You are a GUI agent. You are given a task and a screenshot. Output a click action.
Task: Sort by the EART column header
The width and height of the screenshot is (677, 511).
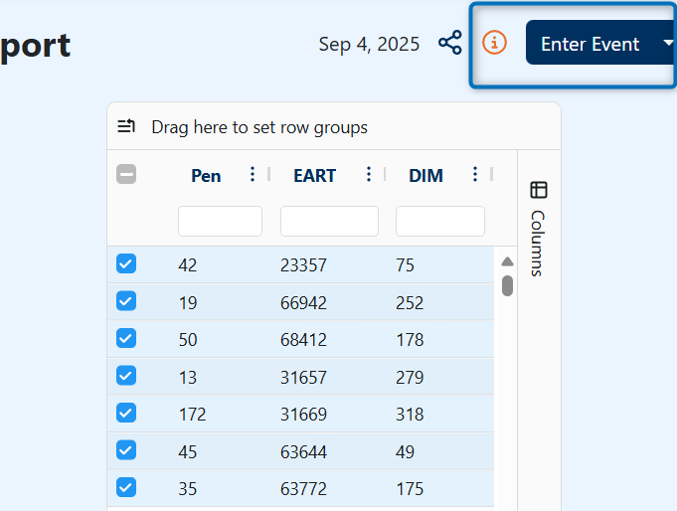click(315, 176)
